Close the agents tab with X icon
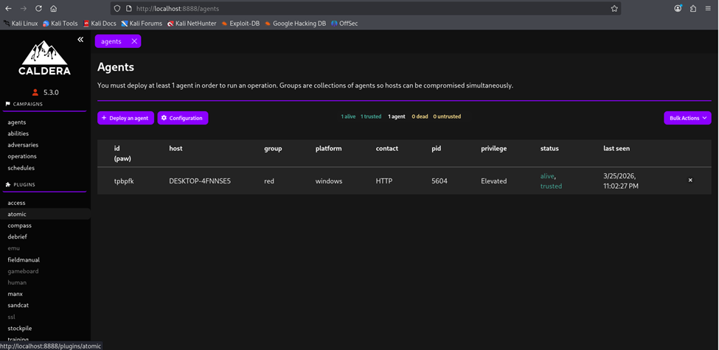This screenshot has height=350, width=719. (134, 41)
